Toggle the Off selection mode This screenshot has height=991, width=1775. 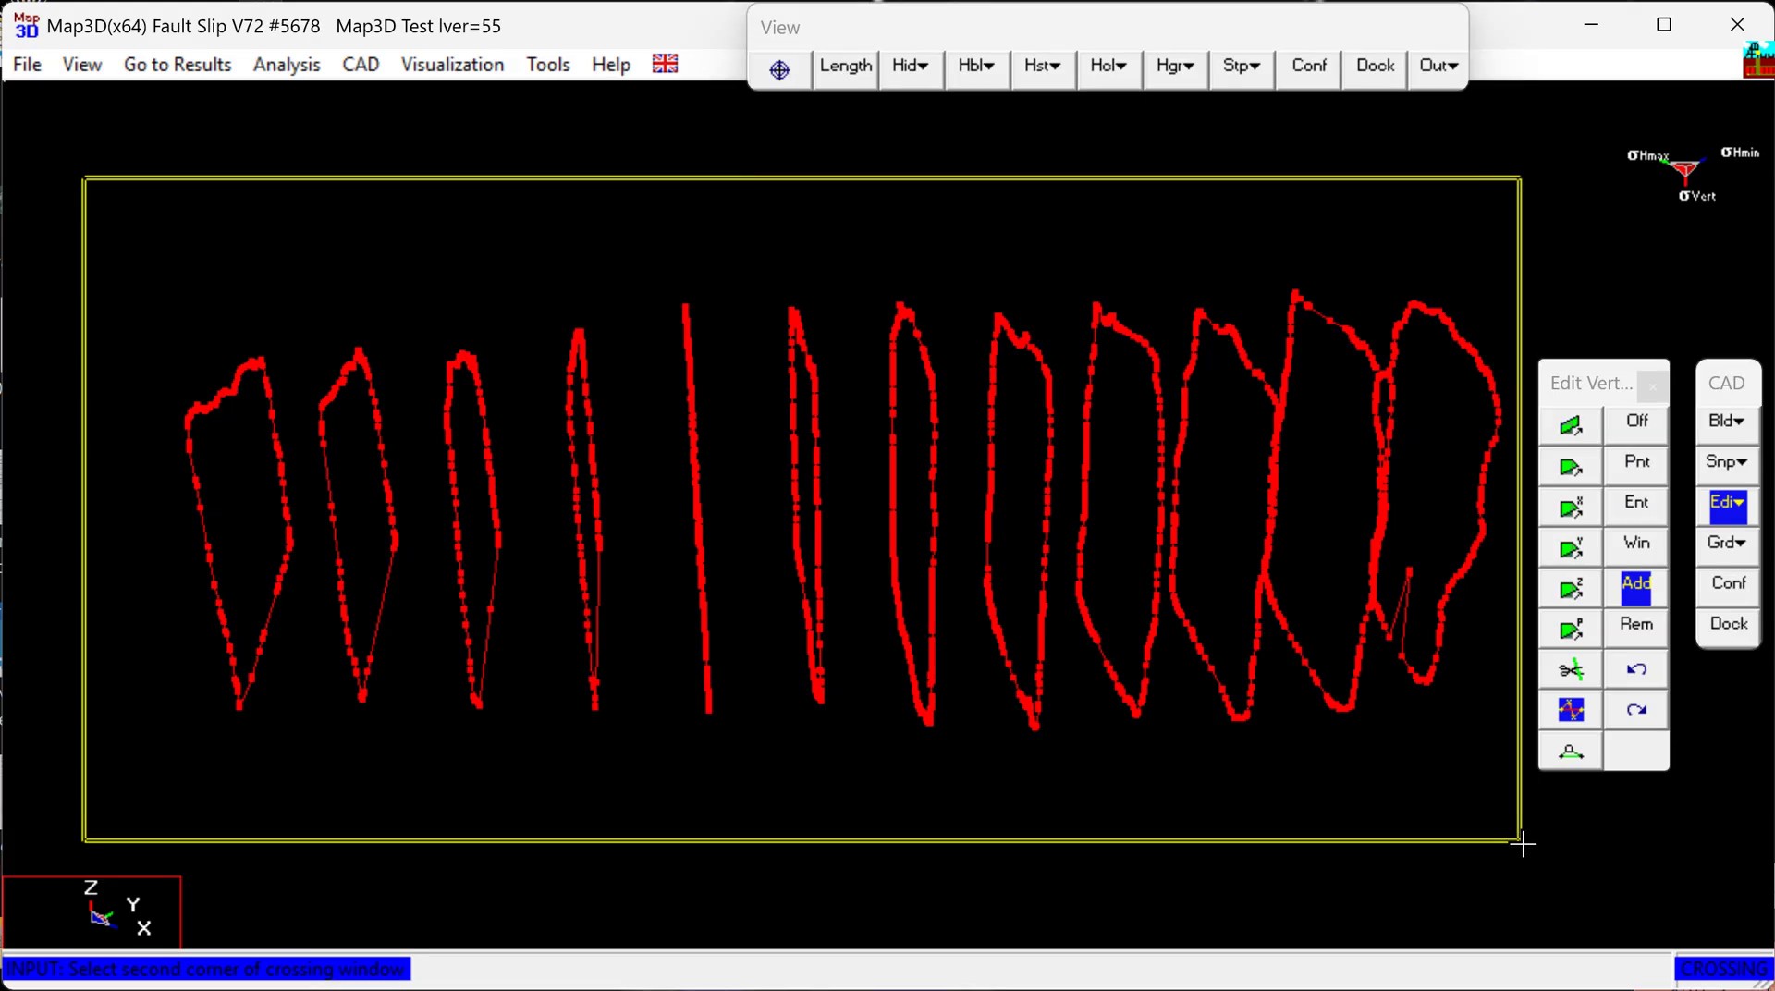tap(1635, 422)
